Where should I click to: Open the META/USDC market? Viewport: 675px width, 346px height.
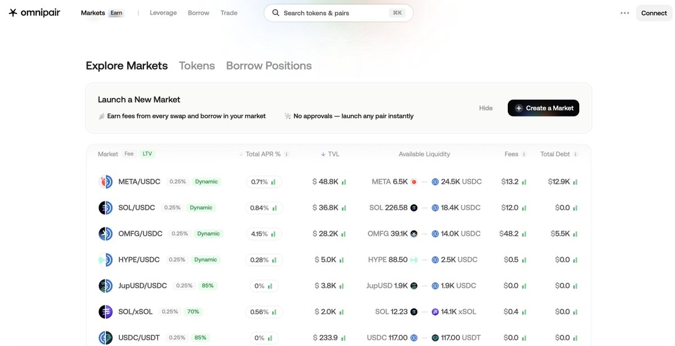pyautogui.click(x=139, y=182)
